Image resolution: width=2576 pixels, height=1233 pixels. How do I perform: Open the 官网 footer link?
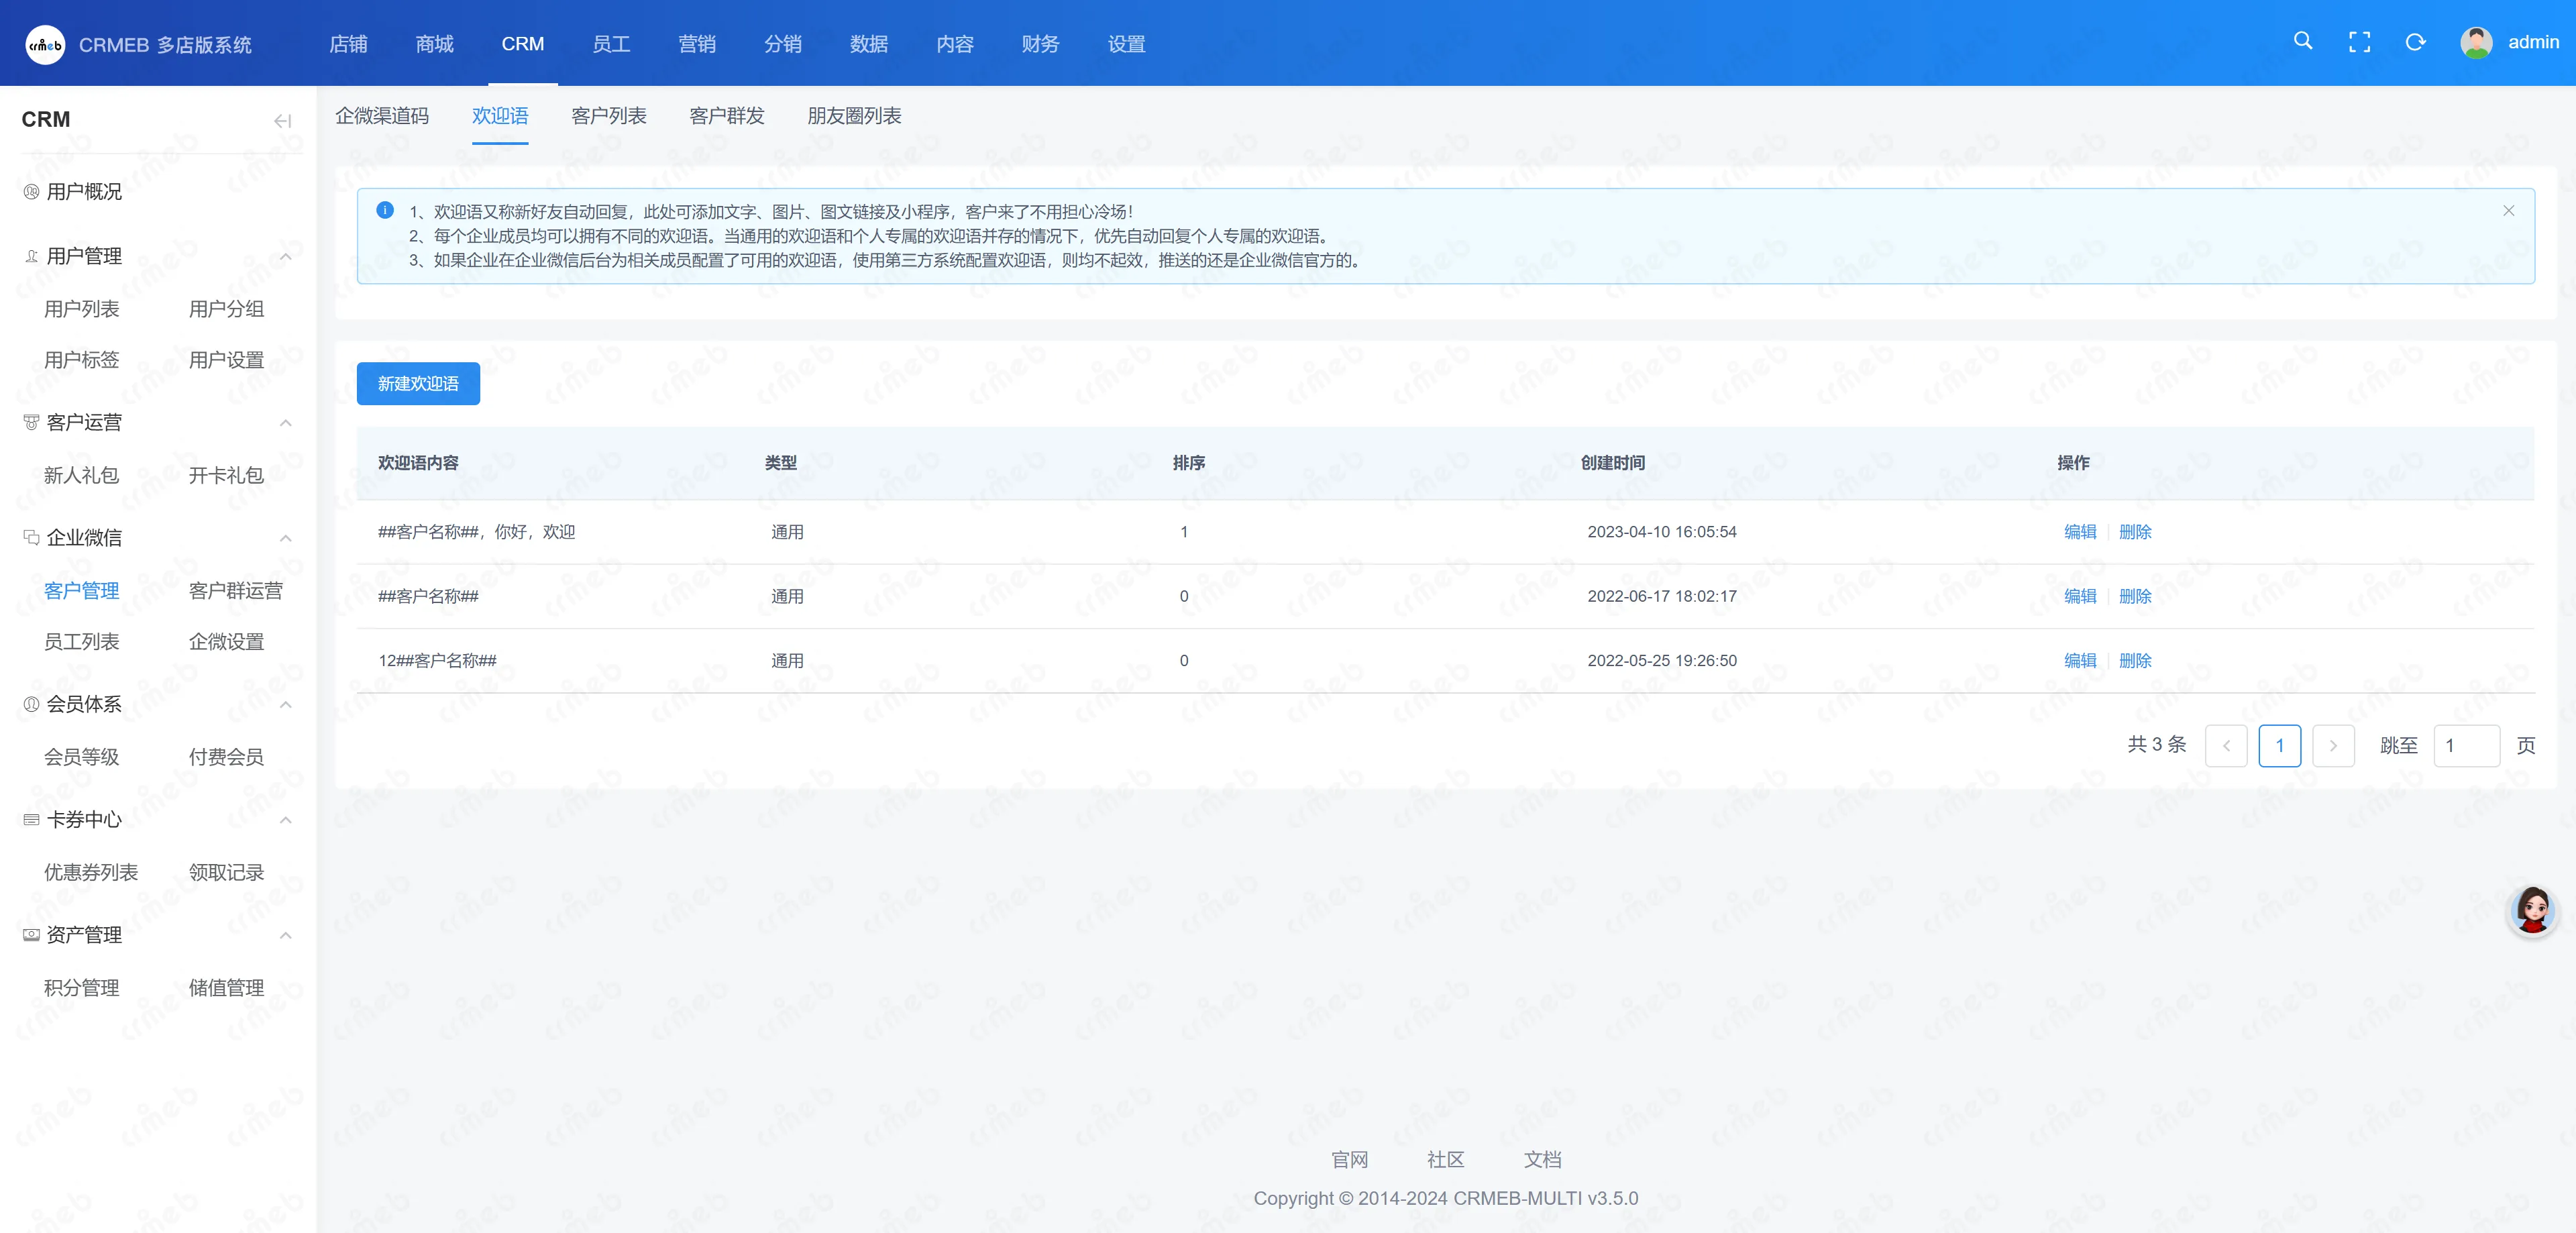tap(1350, 1159)
